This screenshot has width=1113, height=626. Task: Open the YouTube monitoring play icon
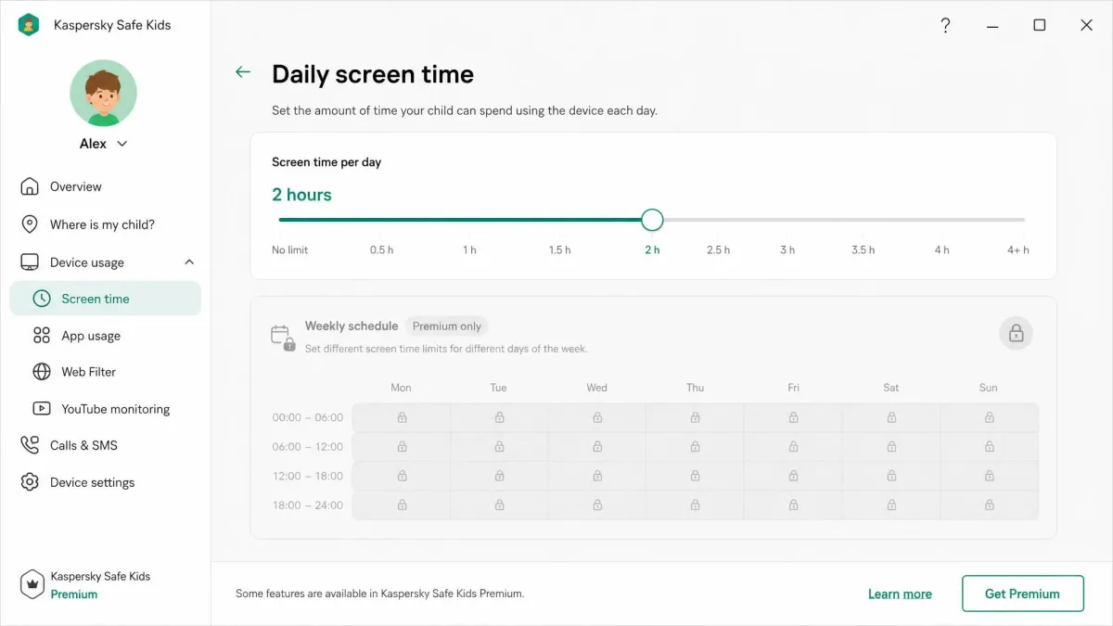[42, 408]
